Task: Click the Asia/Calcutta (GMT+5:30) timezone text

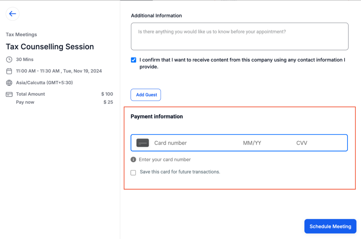Action: point(44,83)
